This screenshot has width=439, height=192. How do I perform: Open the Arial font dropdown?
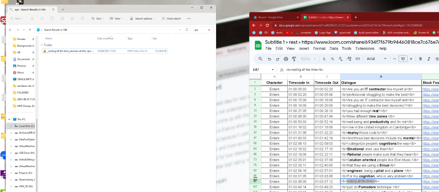(377, 59)
